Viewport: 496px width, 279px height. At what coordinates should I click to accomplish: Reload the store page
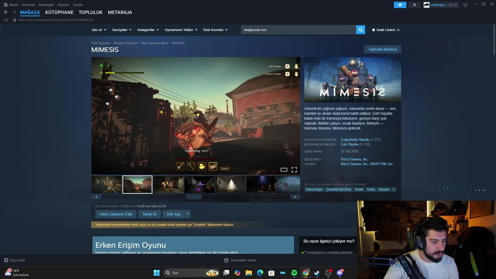tap(6, 20)
